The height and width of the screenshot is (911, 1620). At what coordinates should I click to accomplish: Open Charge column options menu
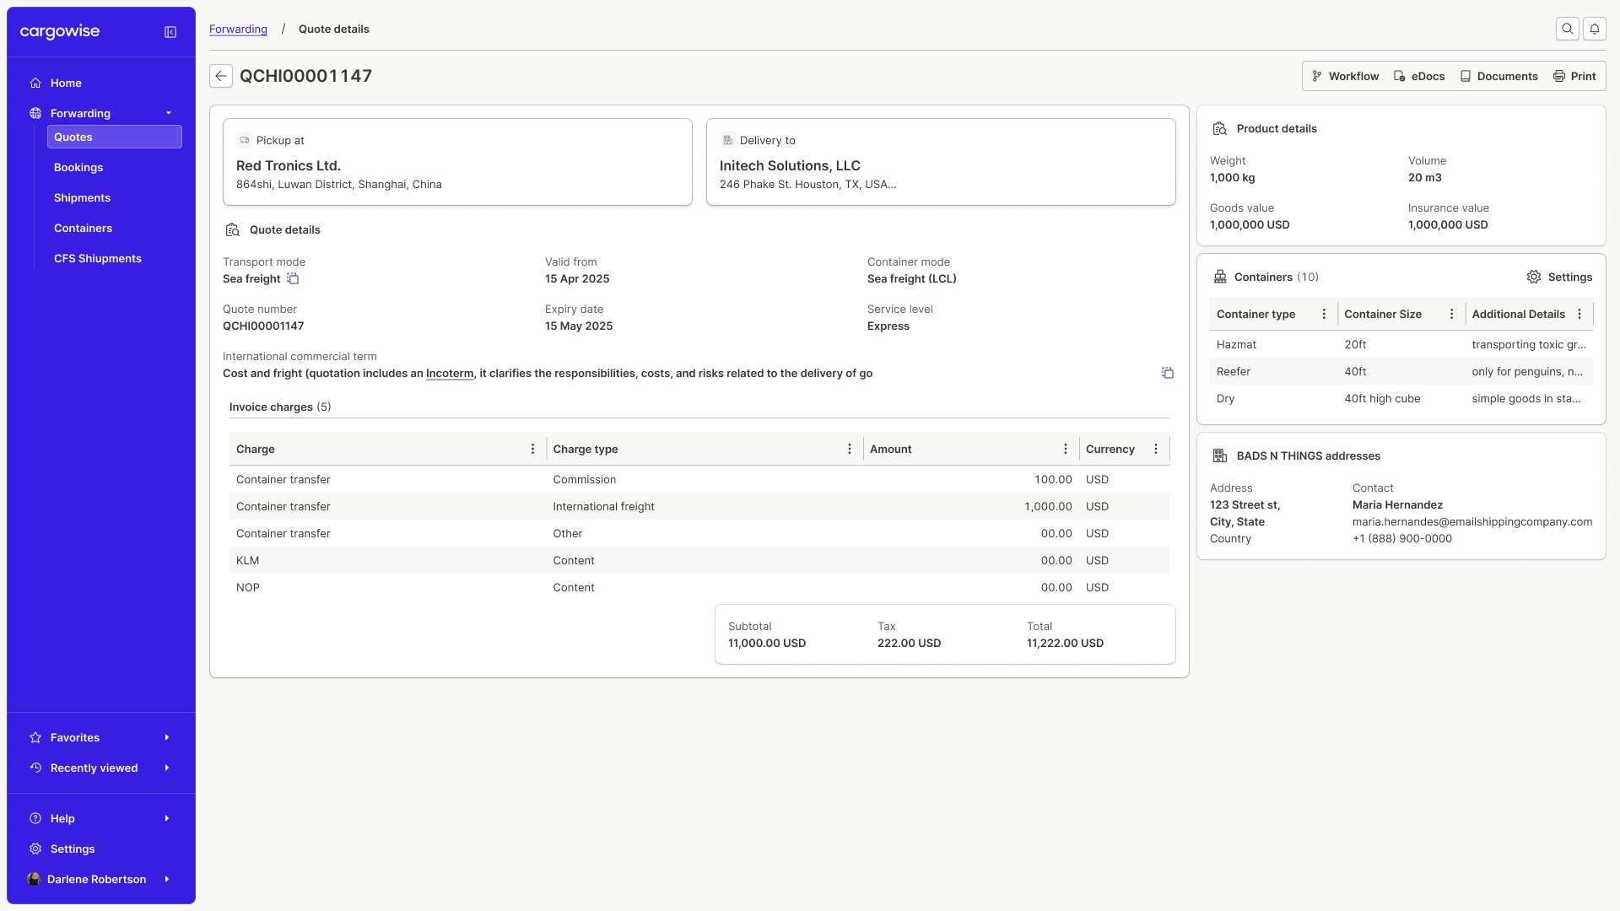click(532, 449)
